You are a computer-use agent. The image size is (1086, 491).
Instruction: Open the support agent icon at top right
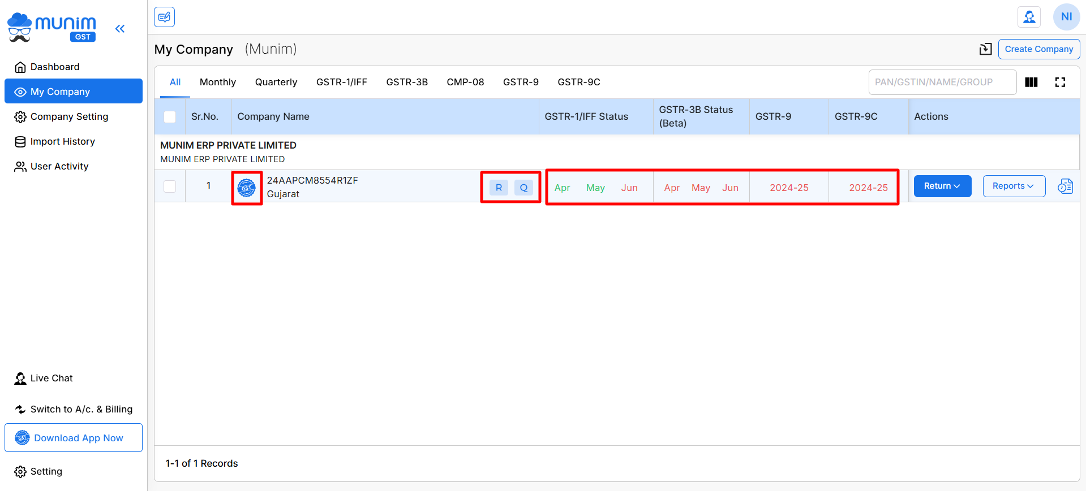point(1029,17)
